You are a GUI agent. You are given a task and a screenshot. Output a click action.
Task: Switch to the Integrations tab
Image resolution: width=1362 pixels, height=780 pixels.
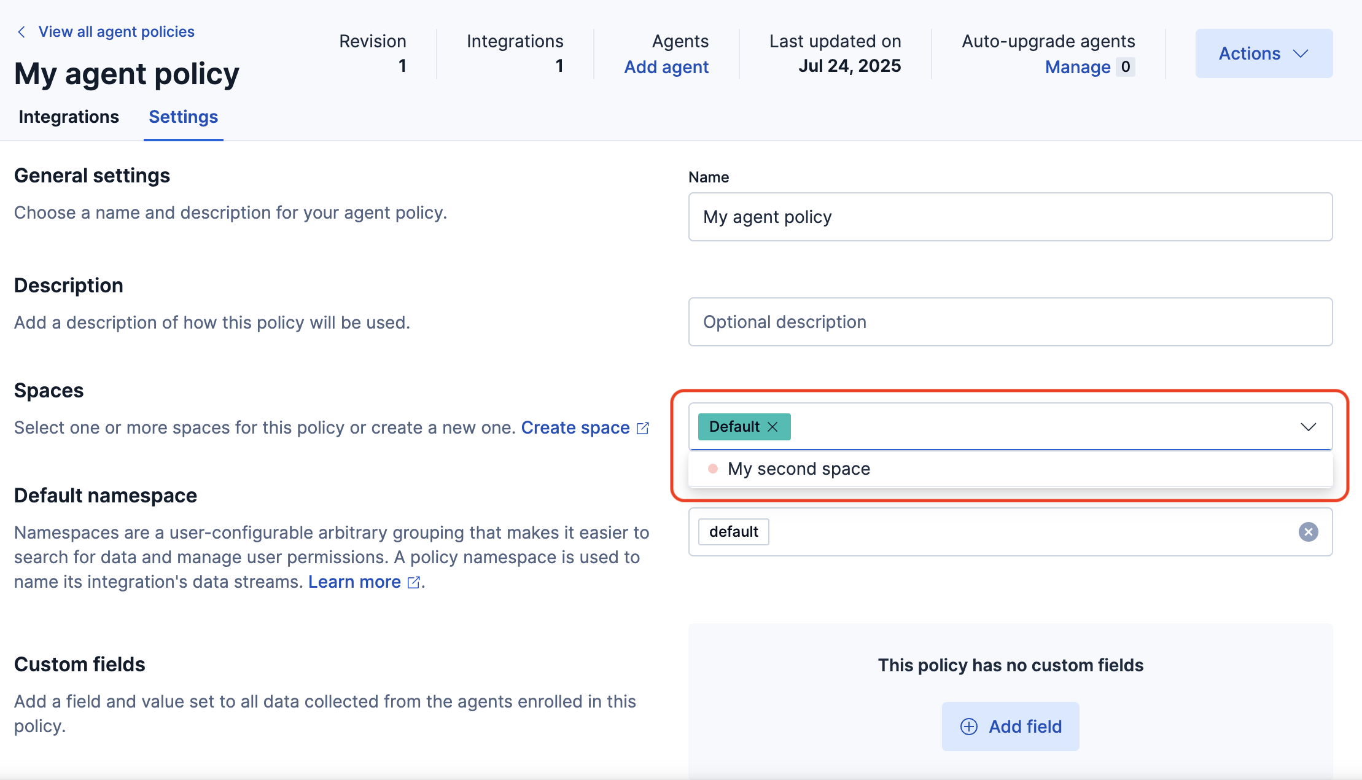69,116
